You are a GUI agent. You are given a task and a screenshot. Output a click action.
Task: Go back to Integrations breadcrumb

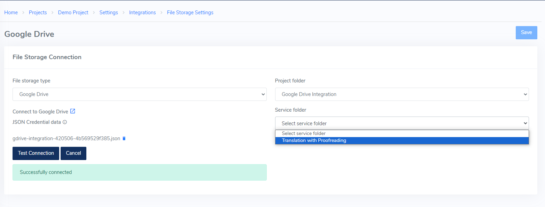(x=142, y=13)
